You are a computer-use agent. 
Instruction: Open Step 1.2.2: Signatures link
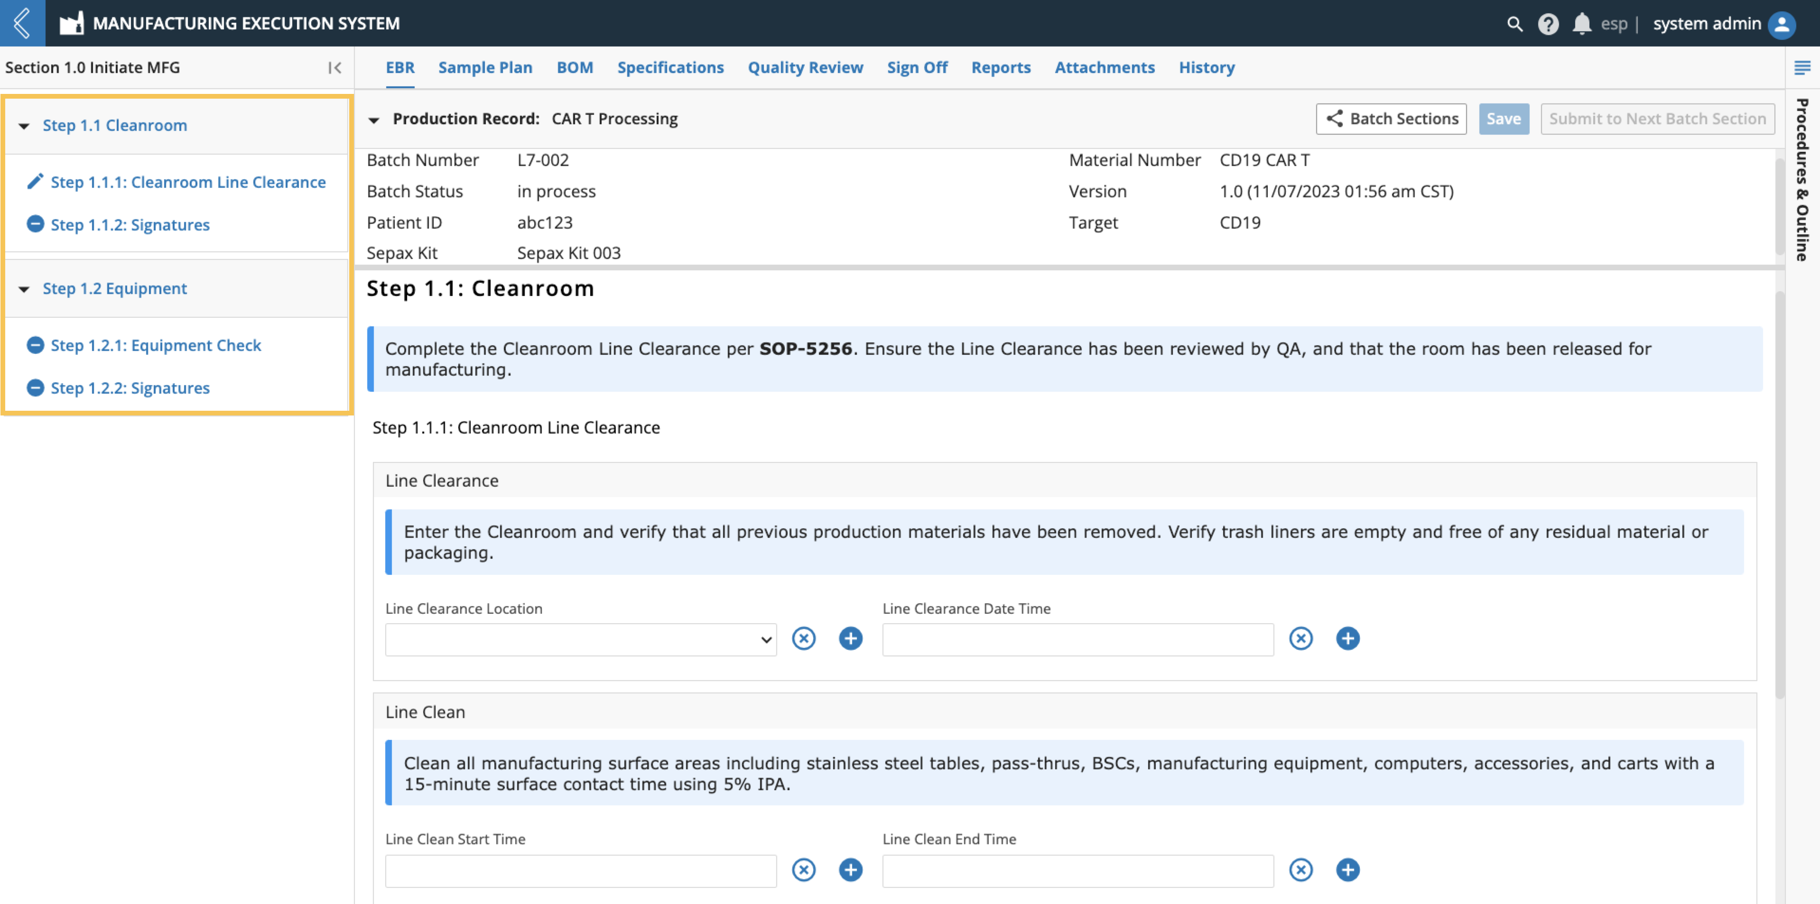(x=130, y=387)
